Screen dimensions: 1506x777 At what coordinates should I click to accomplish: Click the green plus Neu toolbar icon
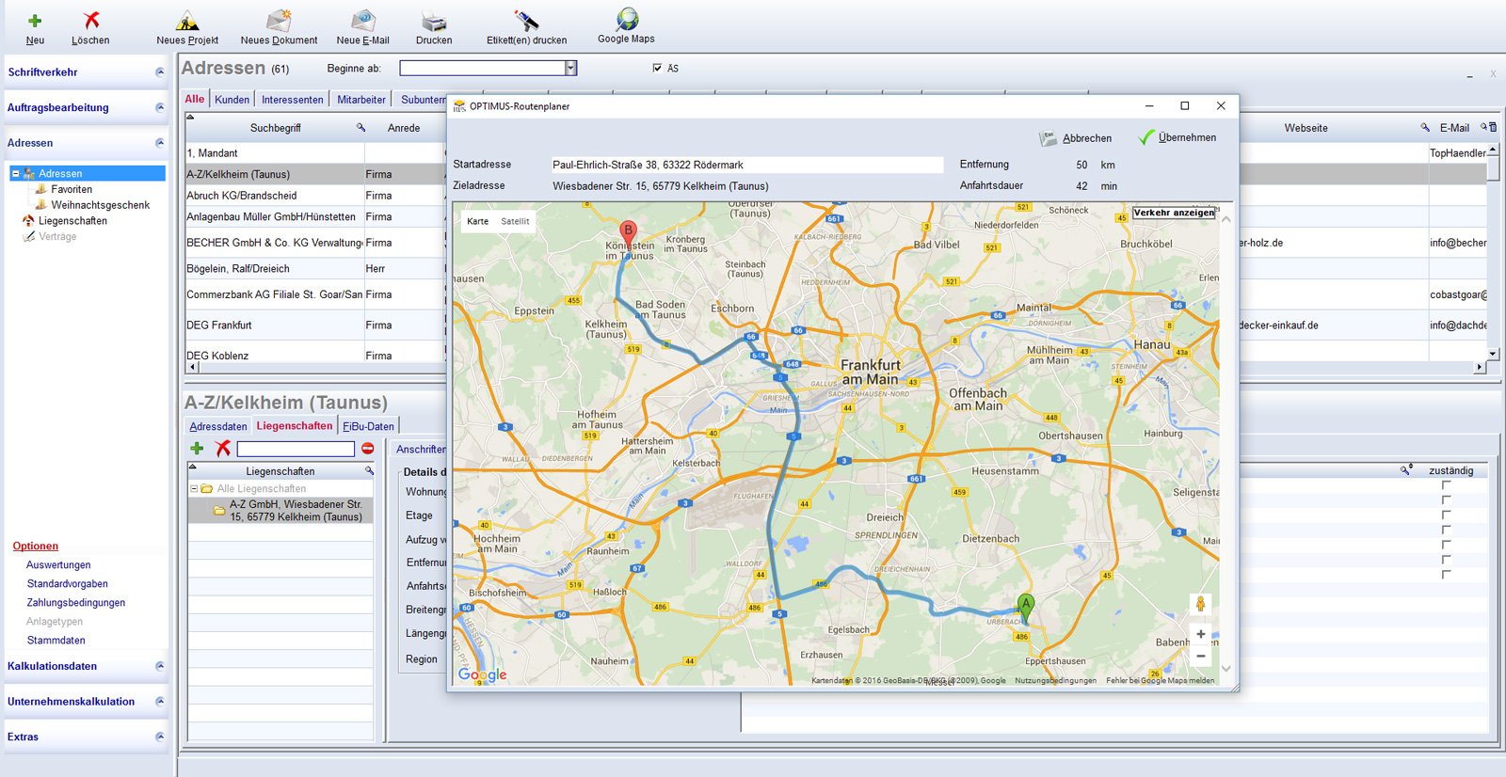click(35, 21)
